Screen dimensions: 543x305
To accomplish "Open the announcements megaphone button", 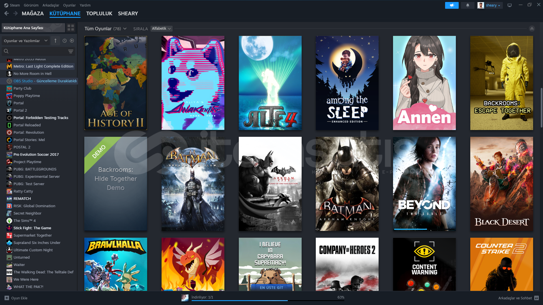I will tap(452, 5).
